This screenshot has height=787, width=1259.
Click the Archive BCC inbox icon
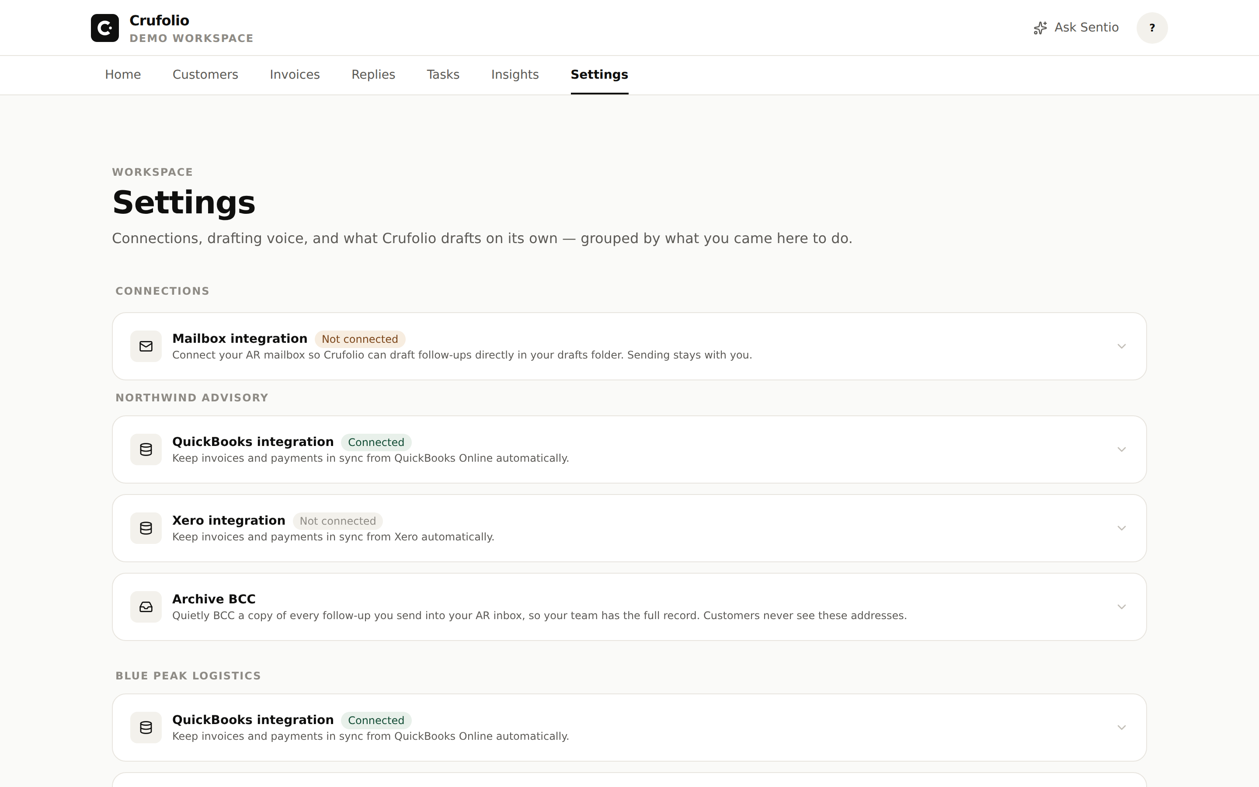(146, 606)
